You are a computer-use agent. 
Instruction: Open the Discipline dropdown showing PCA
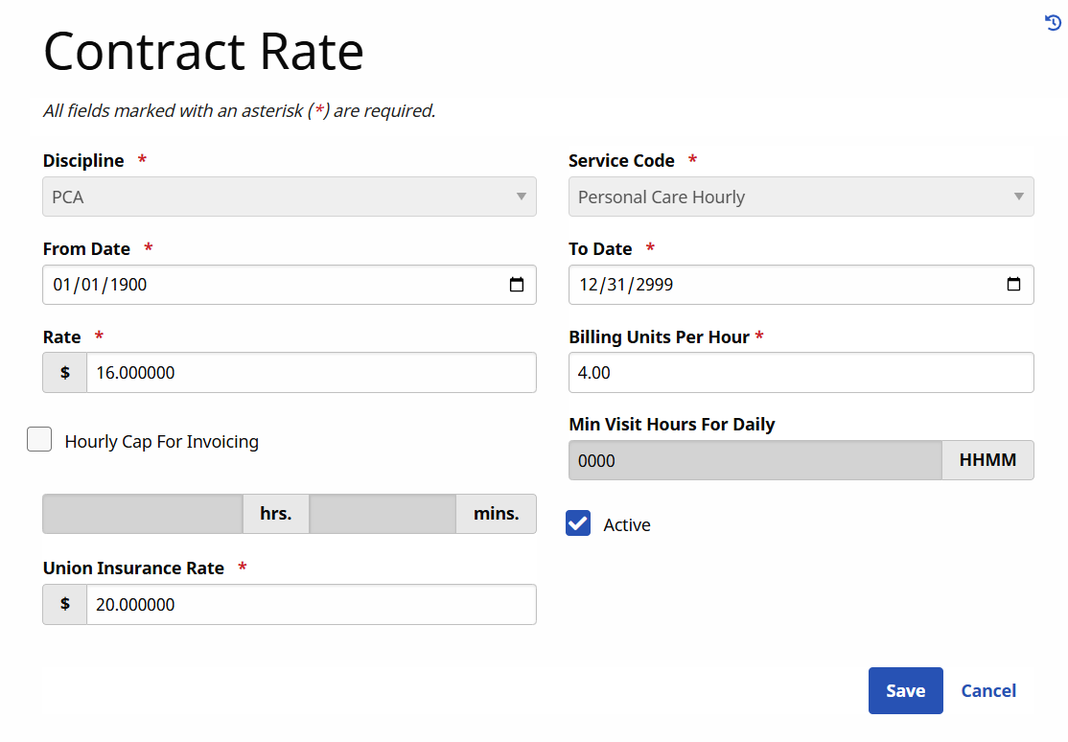288,197
